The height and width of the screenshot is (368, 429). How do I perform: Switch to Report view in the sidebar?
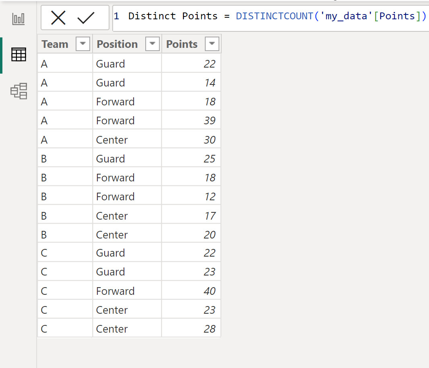(x=19, y=18)
